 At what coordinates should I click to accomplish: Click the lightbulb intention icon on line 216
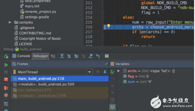click(109, 26)
